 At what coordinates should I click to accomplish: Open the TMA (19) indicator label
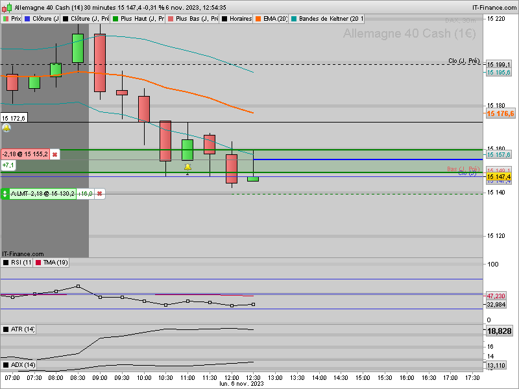(51, 263)
